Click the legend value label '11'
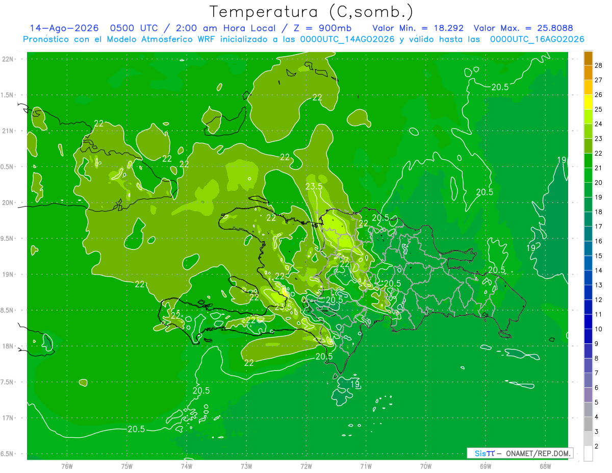Image resolution: width=612 pixels, height=473 pixels. click(599, 314)
